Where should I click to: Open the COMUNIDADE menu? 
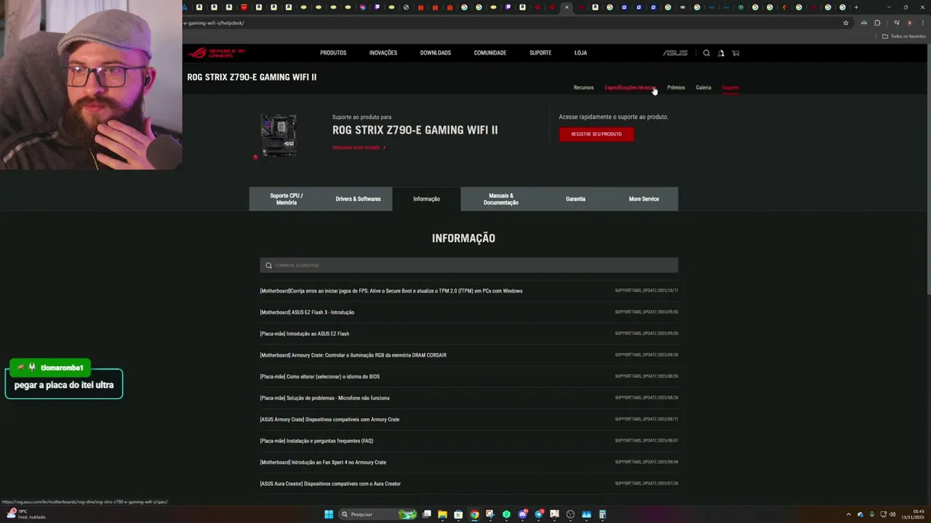490,53
